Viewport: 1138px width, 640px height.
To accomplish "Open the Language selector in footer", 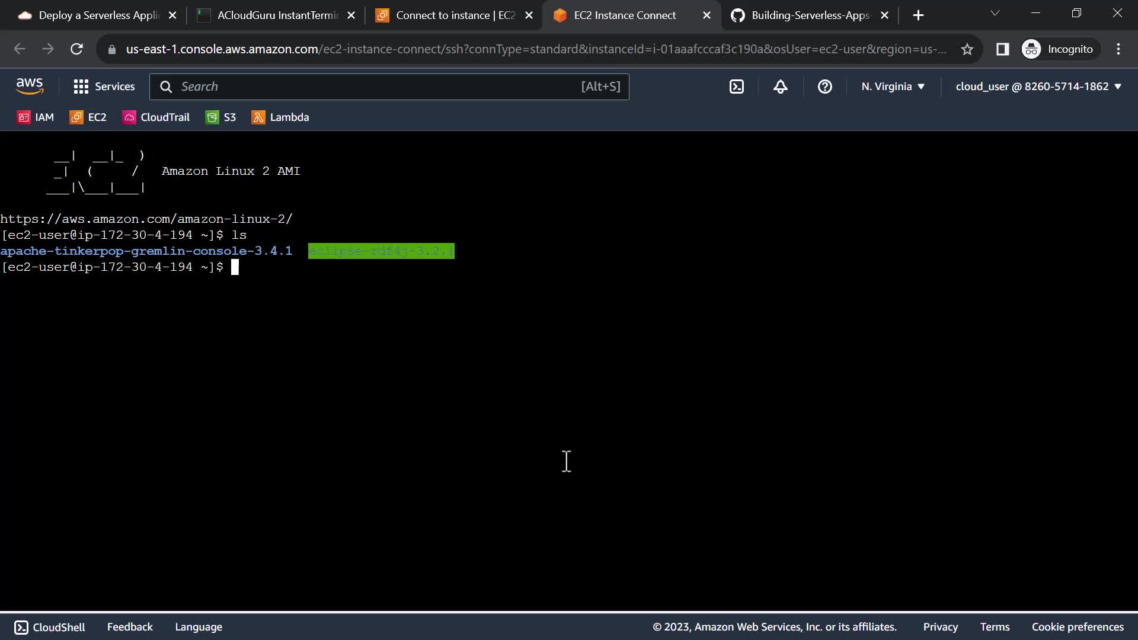I will coord(199,627).
